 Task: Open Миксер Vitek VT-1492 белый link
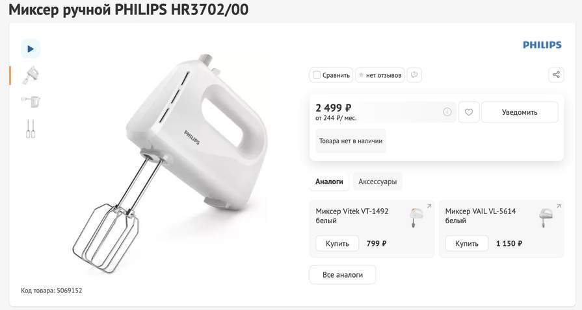pos(352,215)
